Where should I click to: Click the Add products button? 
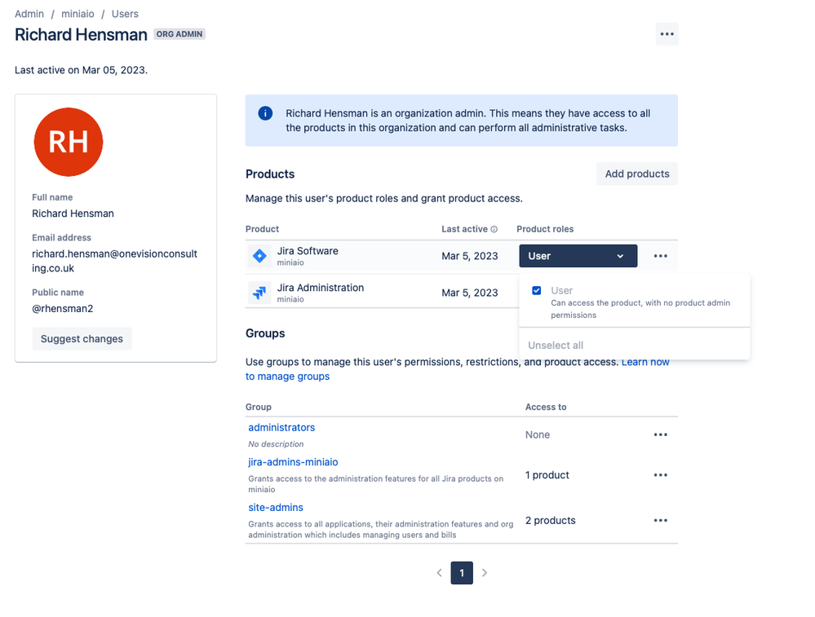point(637,174)
